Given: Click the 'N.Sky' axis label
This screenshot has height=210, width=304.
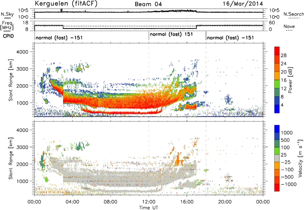Looking at the screenshot, I should tap(7, 14).
